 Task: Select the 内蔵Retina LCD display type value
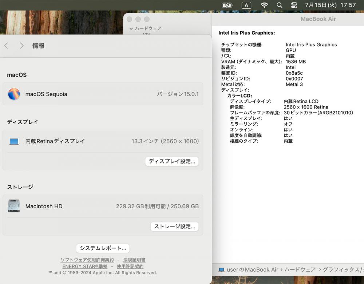tap(301, 101)
